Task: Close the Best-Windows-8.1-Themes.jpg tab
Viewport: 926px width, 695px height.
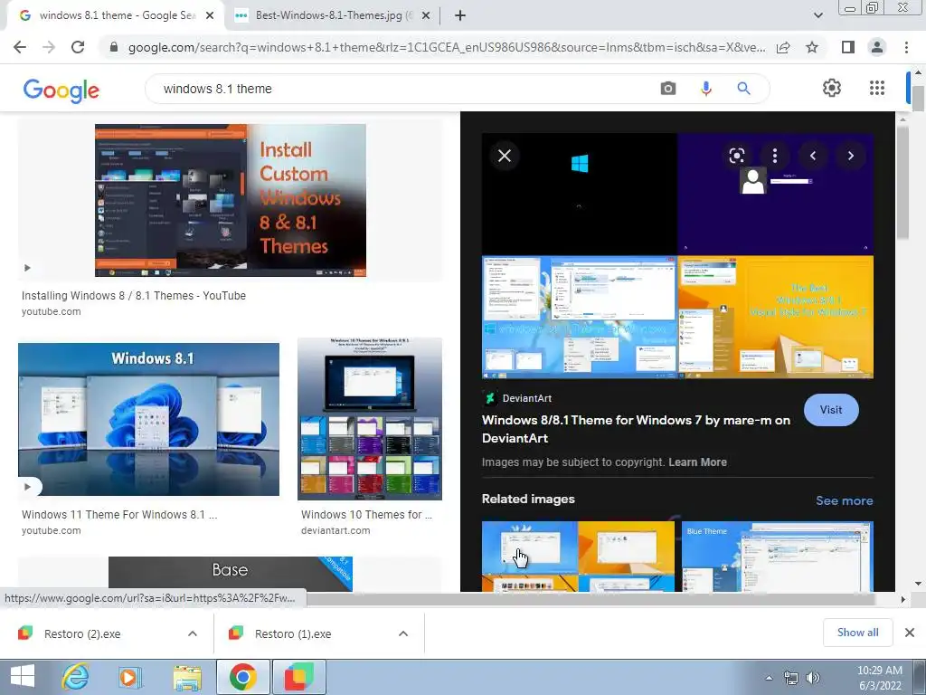Action: pyautogui.click(x=425, y=15)
